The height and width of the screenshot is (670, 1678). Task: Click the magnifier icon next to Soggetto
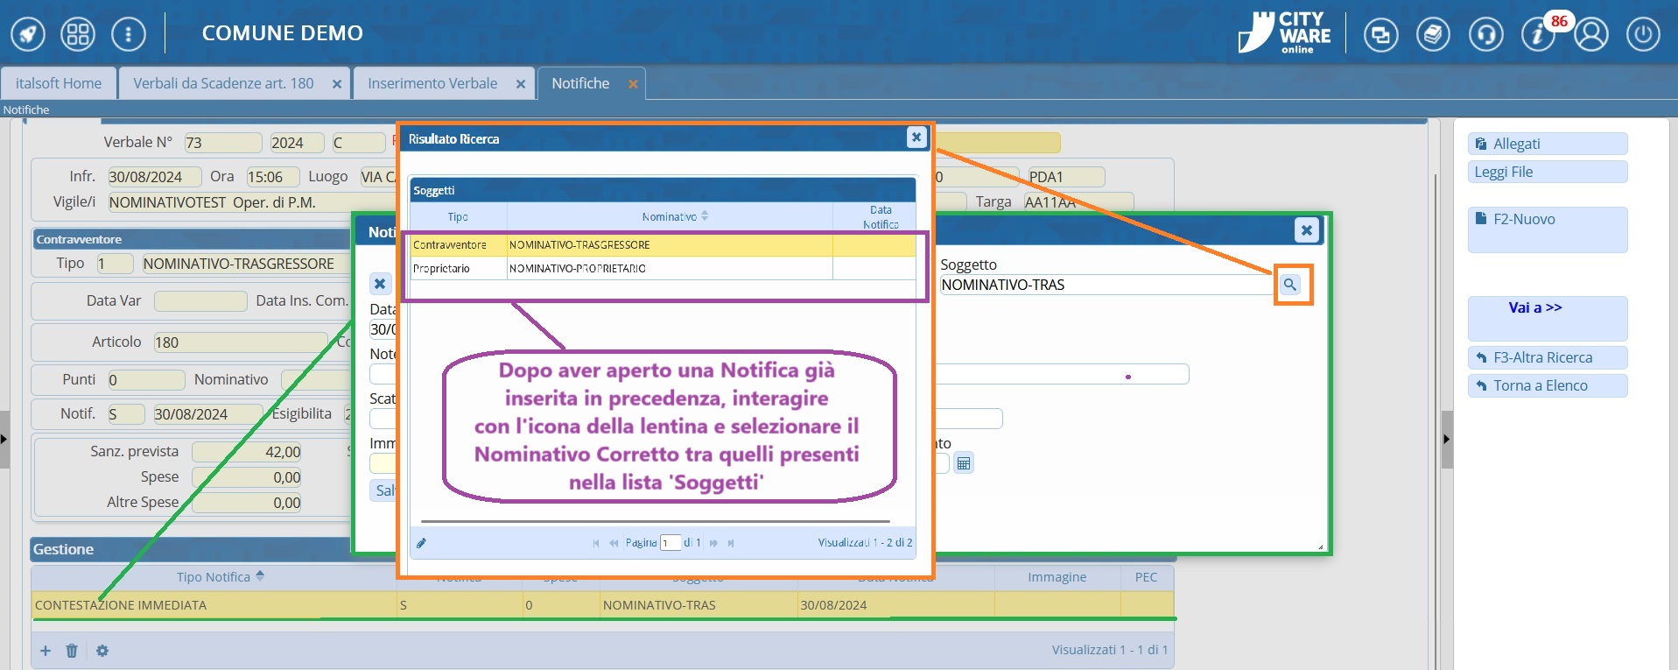click(x=1290, y=285)
